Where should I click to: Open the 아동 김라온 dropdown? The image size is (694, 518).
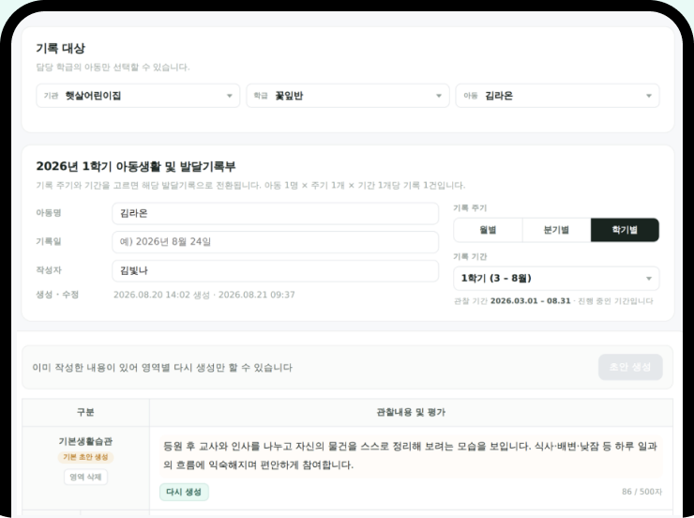558,96
